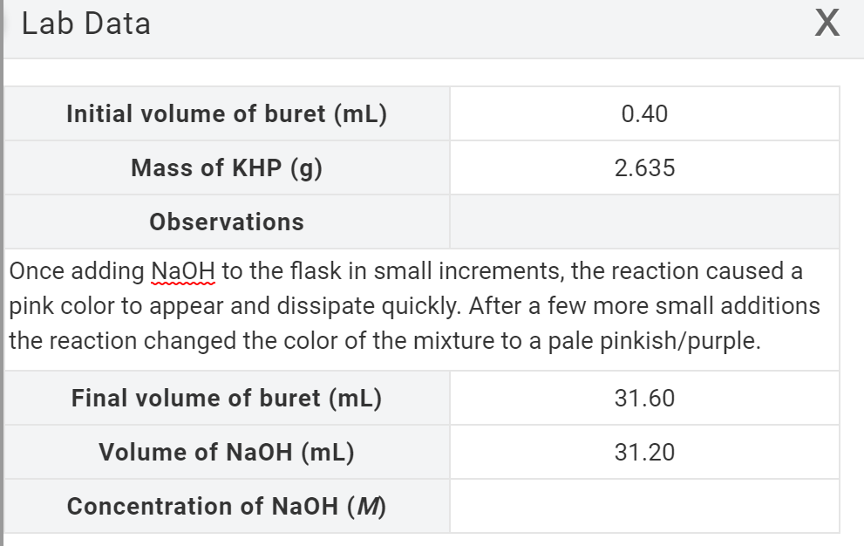Click the Lab Data title
This screenshot has height=546, width=864.
86,24
